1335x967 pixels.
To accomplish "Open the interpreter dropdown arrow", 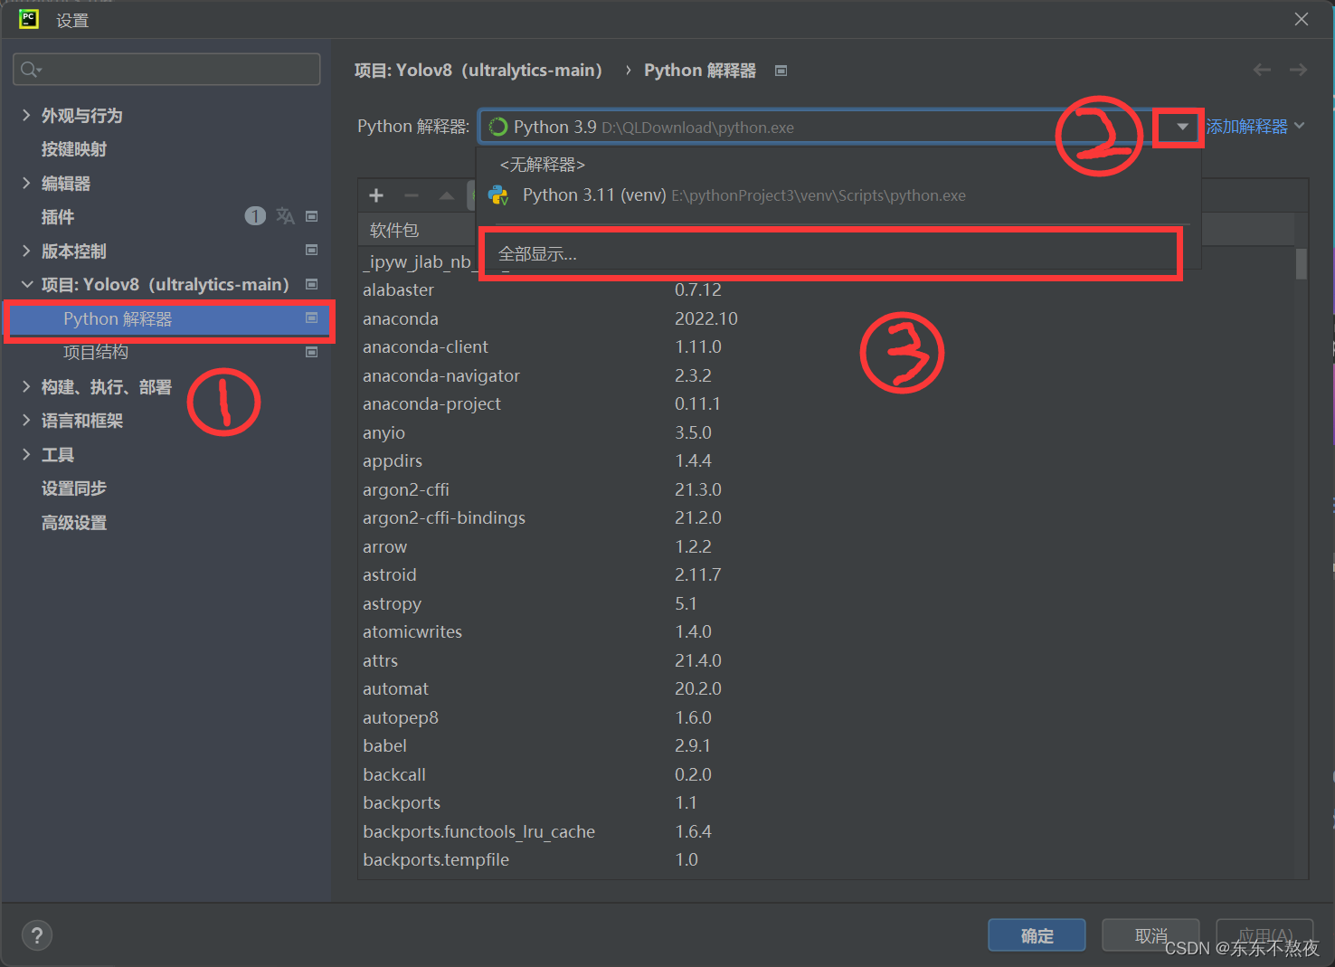I will [x=1181, y=128].
